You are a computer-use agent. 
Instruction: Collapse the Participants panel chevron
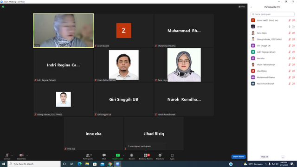click(252, 7)
